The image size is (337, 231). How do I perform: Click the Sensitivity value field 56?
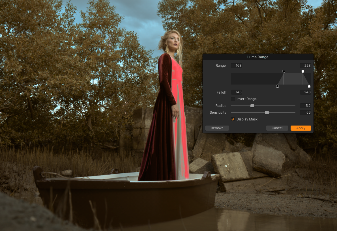click(305, 113)
